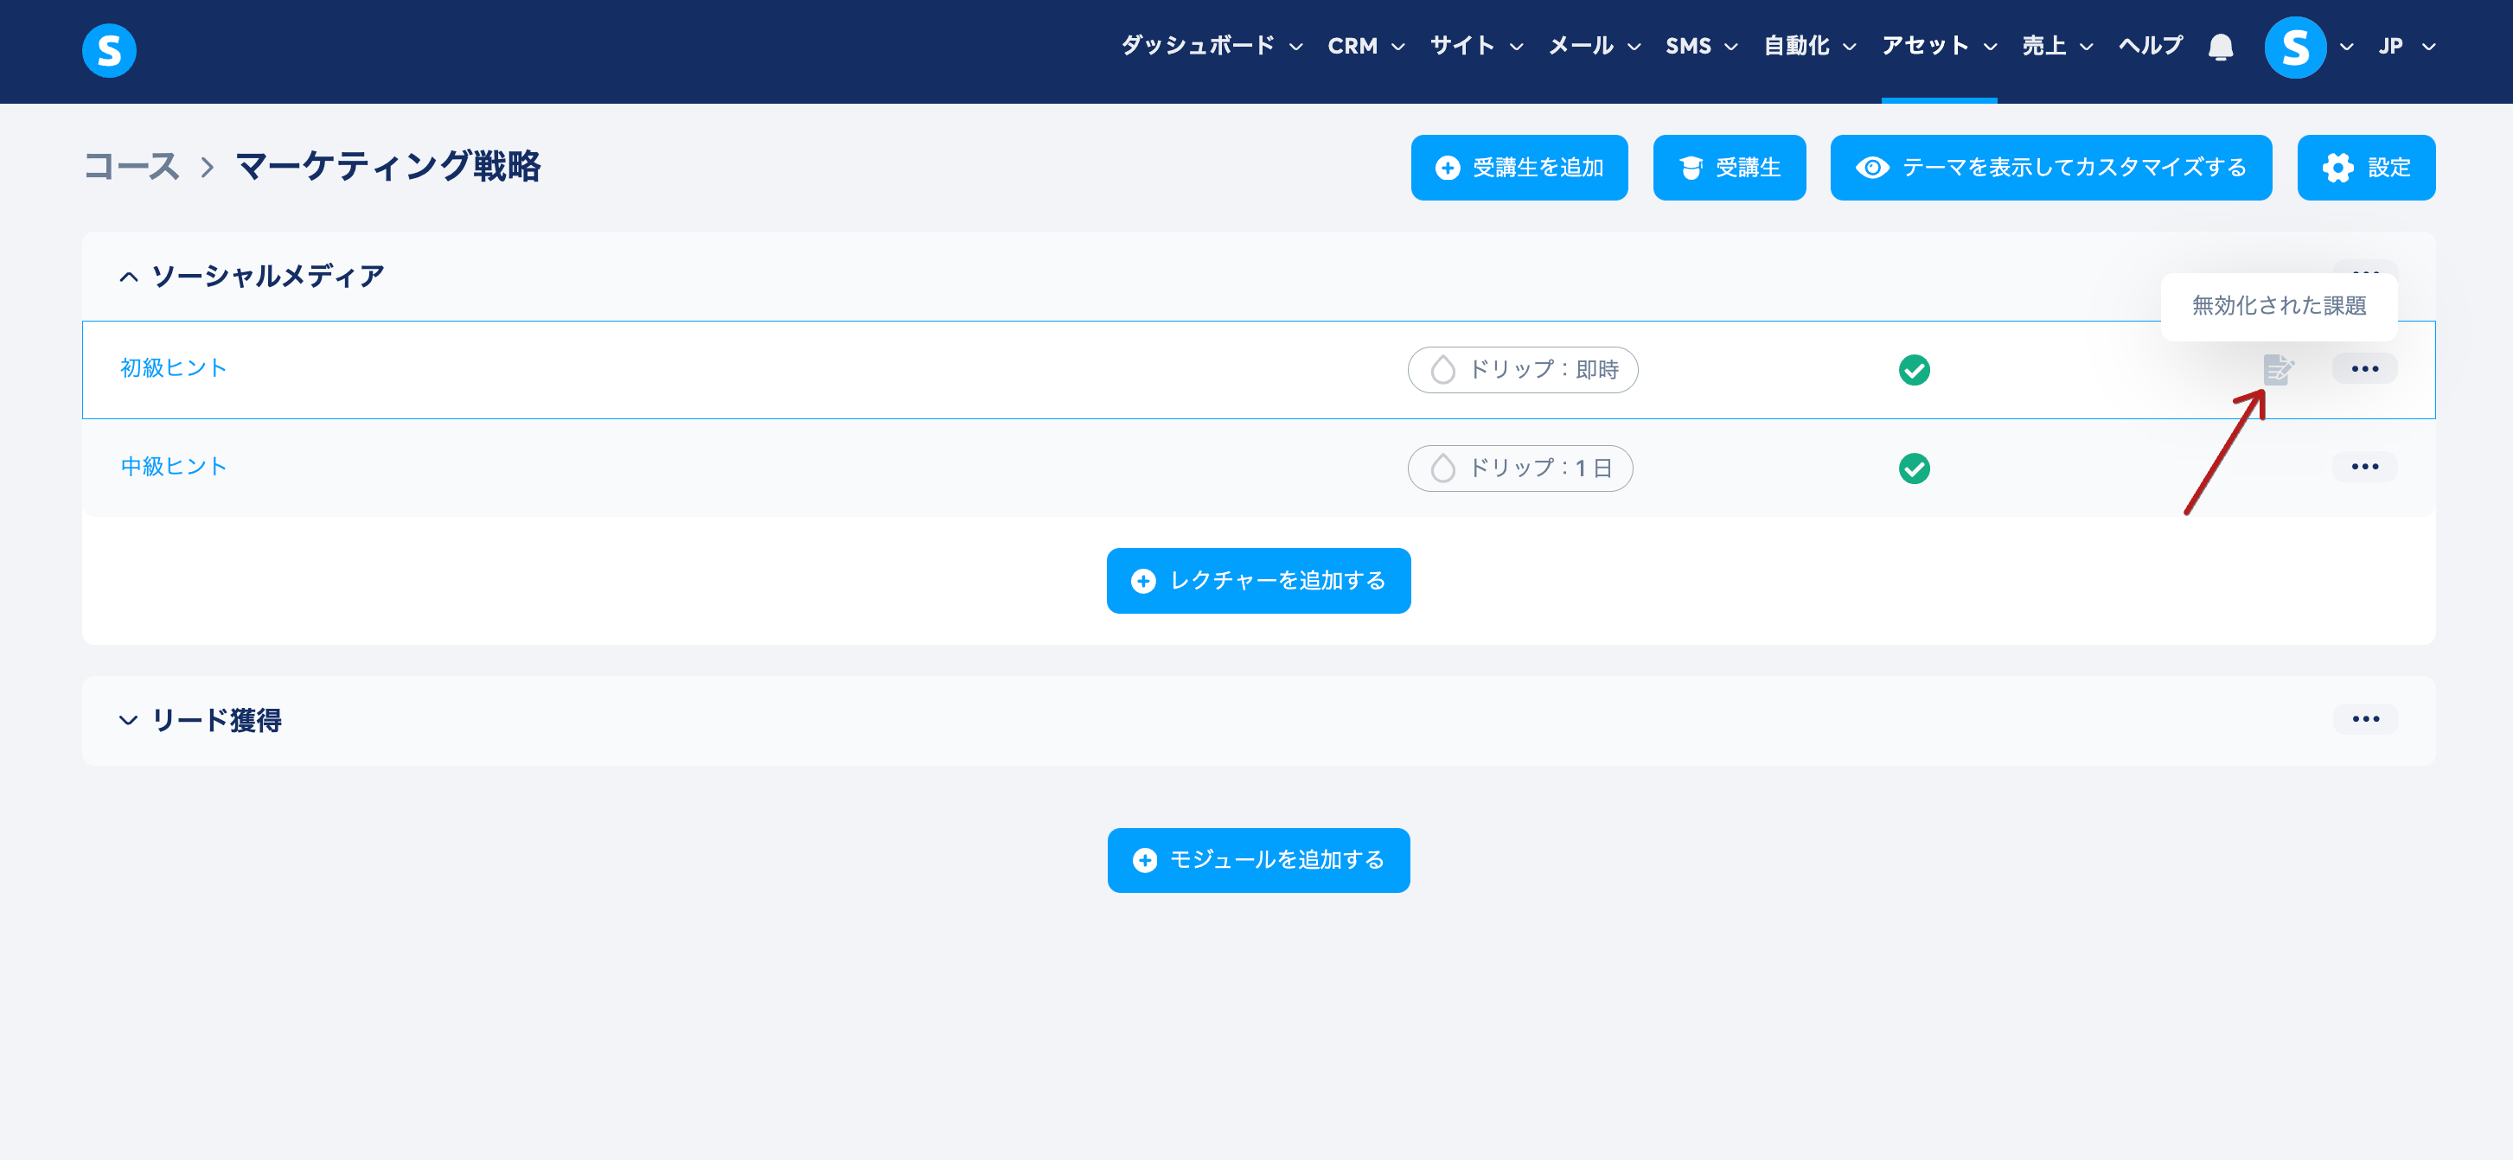The width and height of the screenshot is (2513, 1160).
Task: Go back to コース breadcrumb
Action: coord(131,167)
